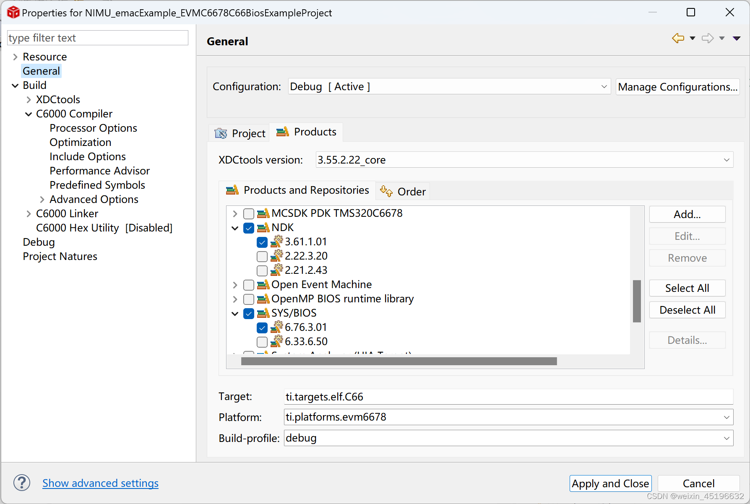This screenshot has height=504, width=750.
Task: Check the MCSDK PDK TMS320C6678 checkbox
Action: 249,214
